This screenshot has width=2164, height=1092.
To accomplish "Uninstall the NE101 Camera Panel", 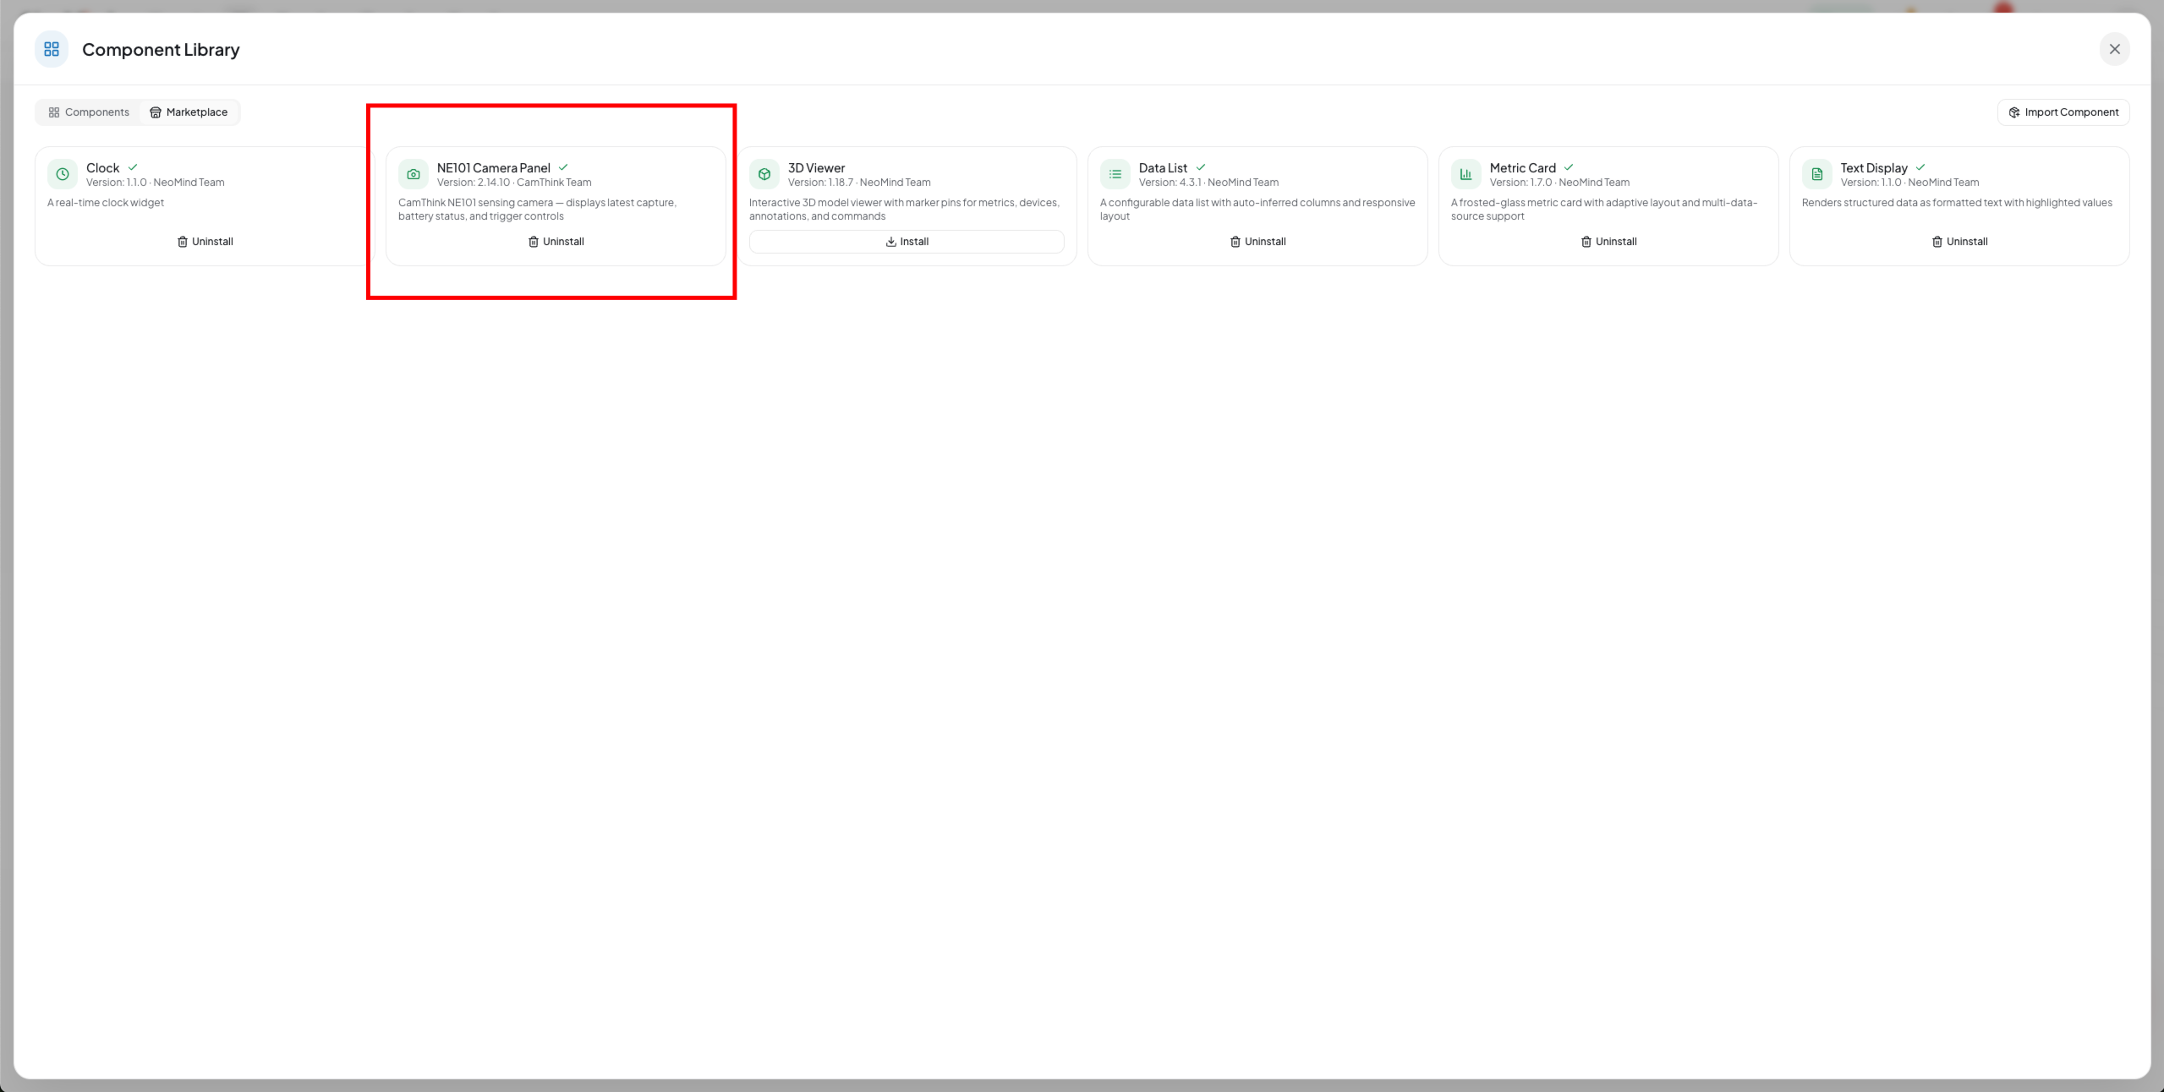I will pos(556,242).
